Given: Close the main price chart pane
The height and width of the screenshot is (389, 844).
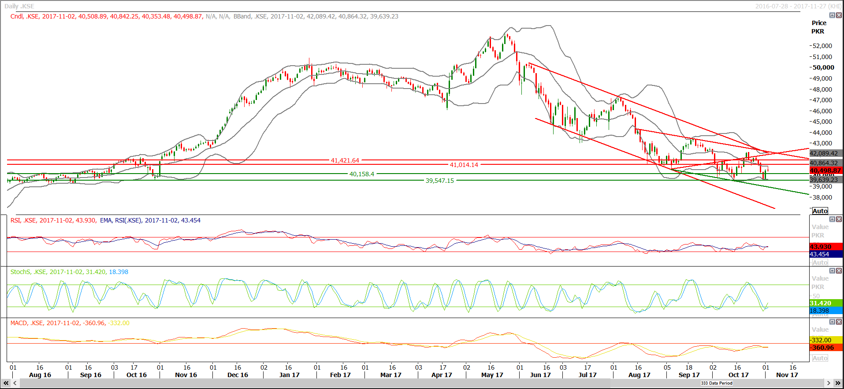Looking at the screenshot, I should 839,15.
